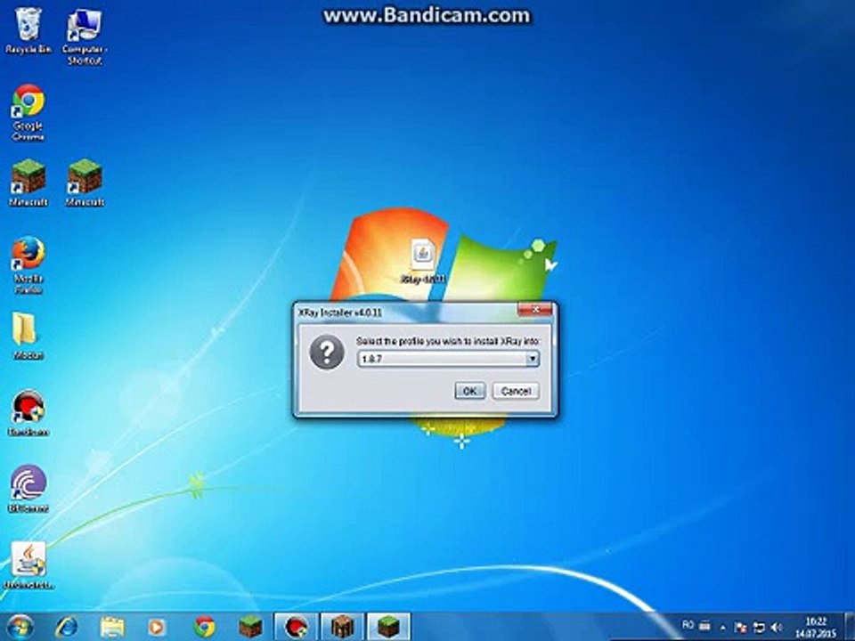
Task: Open the on-screen keyboard tray icon
Action: tap(705, 626)
